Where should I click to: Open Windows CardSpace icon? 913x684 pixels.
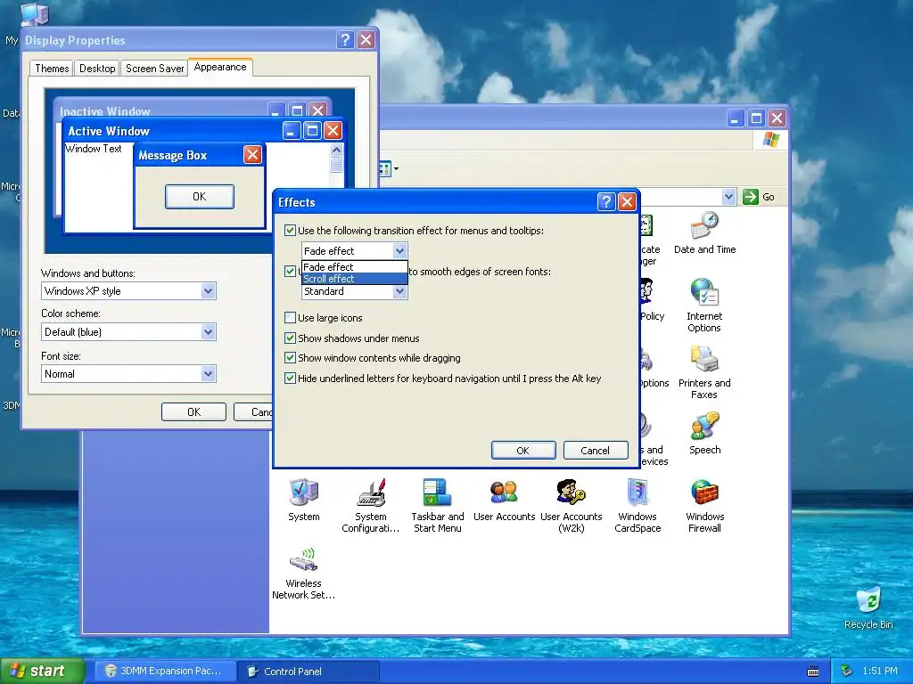(637, 506)
